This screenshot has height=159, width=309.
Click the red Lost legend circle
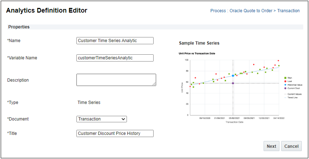click(x=285, y=81)
